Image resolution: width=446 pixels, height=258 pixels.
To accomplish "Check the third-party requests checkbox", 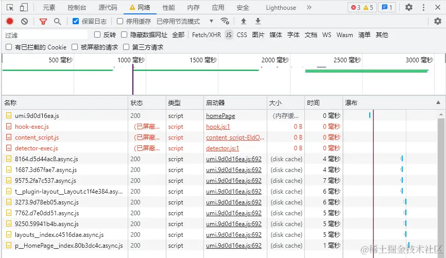I will (126, 47).
